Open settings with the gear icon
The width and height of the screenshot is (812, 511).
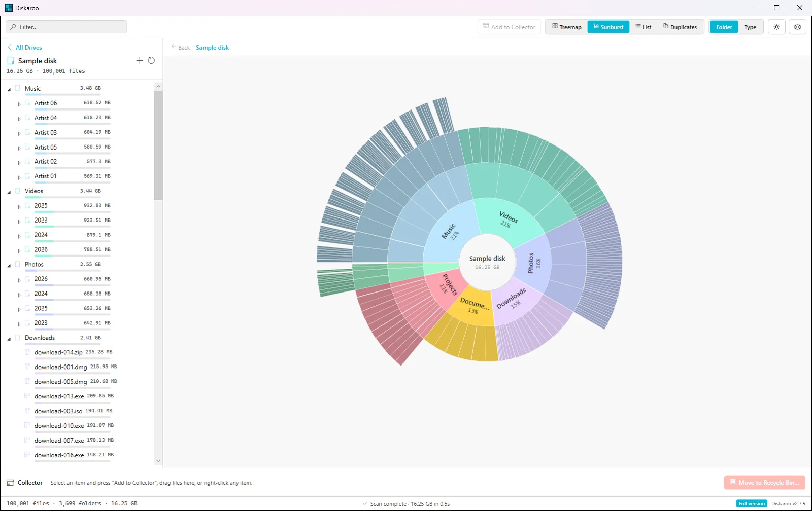point(797,27)
